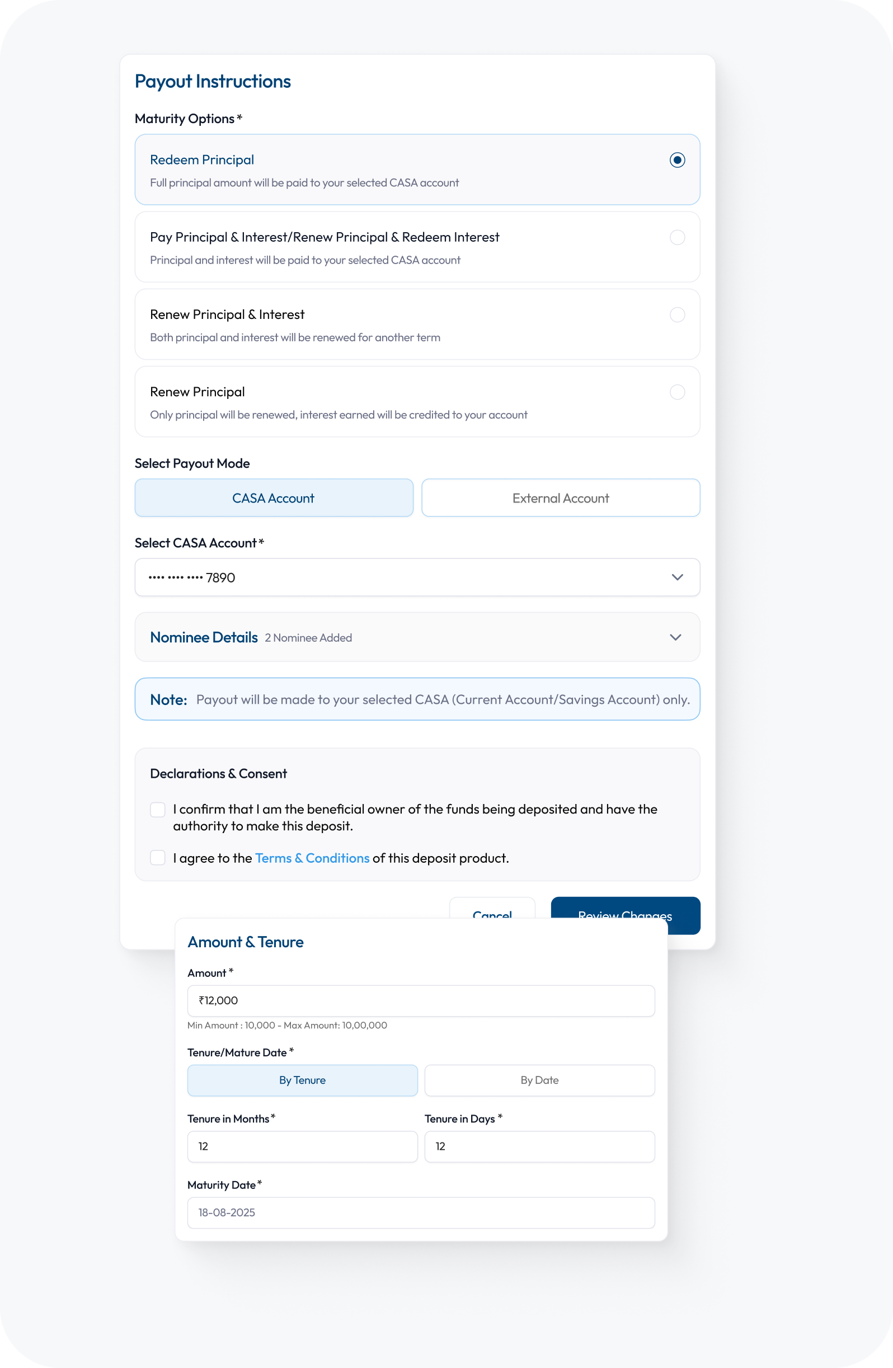Select the By Tenure tab
Viewport: 893px width, 1368px height.
(x=302, y=1080)
